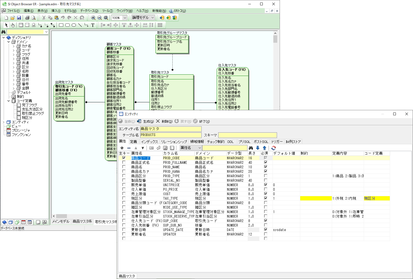
Task: Activate the hand pan tool
Action: click(x=12, y=25)
